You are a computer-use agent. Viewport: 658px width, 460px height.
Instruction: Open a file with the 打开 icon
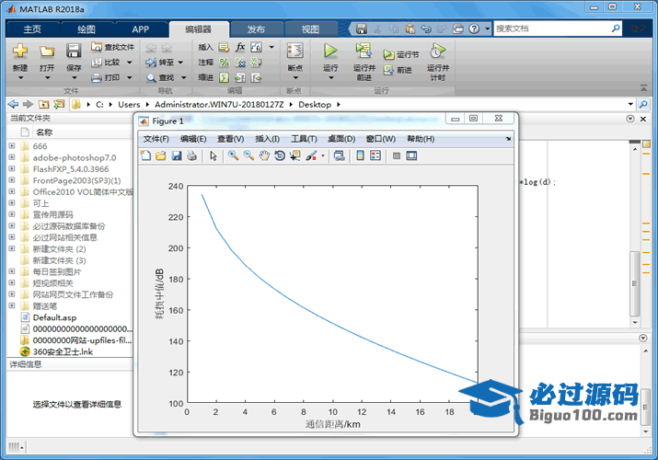click(x=47, y=52)
